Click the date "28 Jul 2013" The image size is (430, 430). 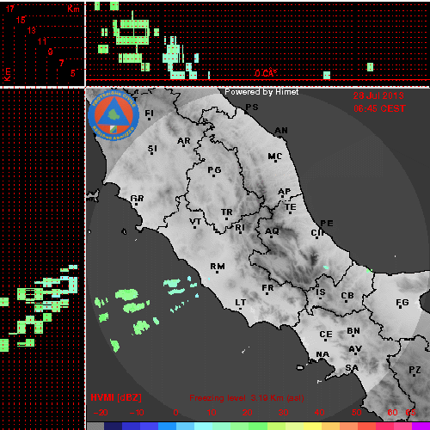click(x=378, y=95)
